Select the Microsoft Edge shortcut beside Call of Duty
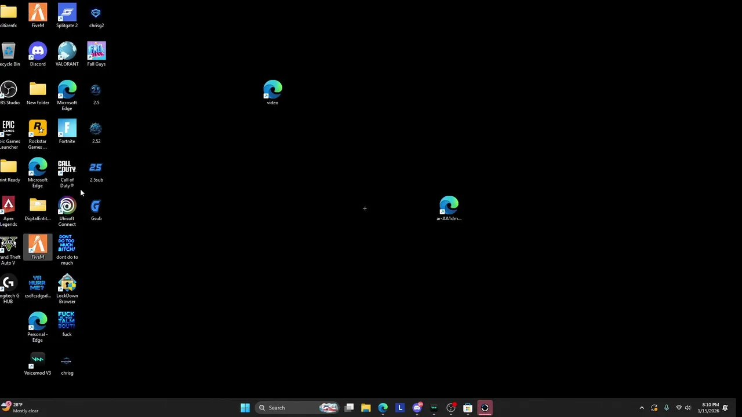The height and width of the screenshot is (417, 742). (x=38, y=173)
